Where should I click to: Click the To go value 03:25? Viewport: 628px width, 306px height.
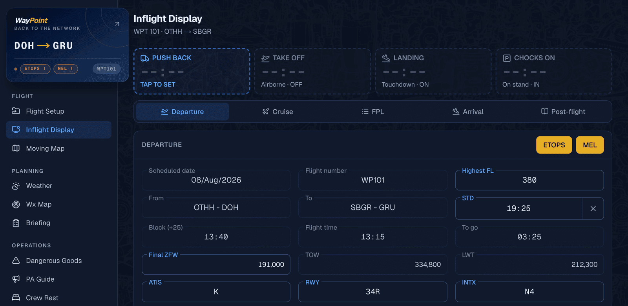tap(529, 237)
